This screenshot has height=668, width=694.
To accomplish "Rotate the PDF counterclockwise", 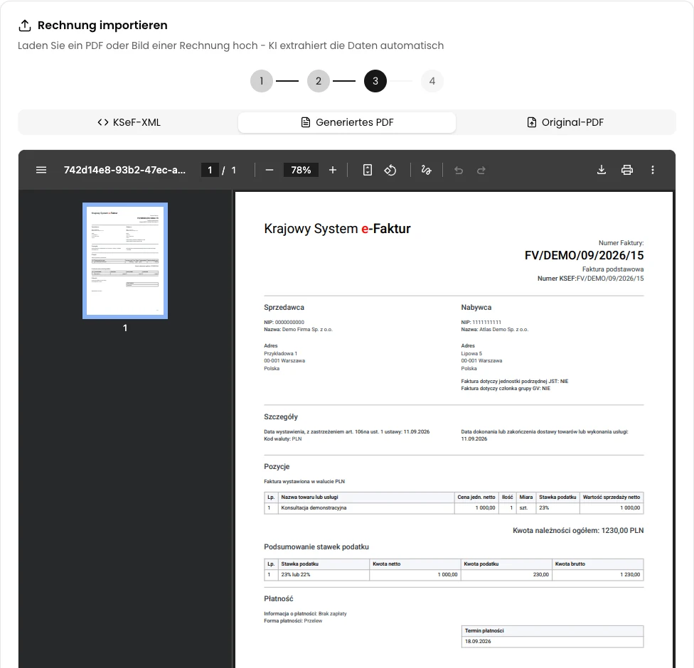I will [x=390, y=170].
